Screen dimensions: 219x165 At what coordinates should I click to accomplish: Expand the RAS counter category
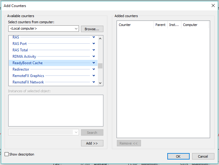tap(94, 37)
